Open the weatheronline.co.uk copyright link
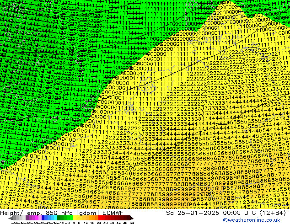The width and height of the screenshot is (290, 224). (251, 220)
